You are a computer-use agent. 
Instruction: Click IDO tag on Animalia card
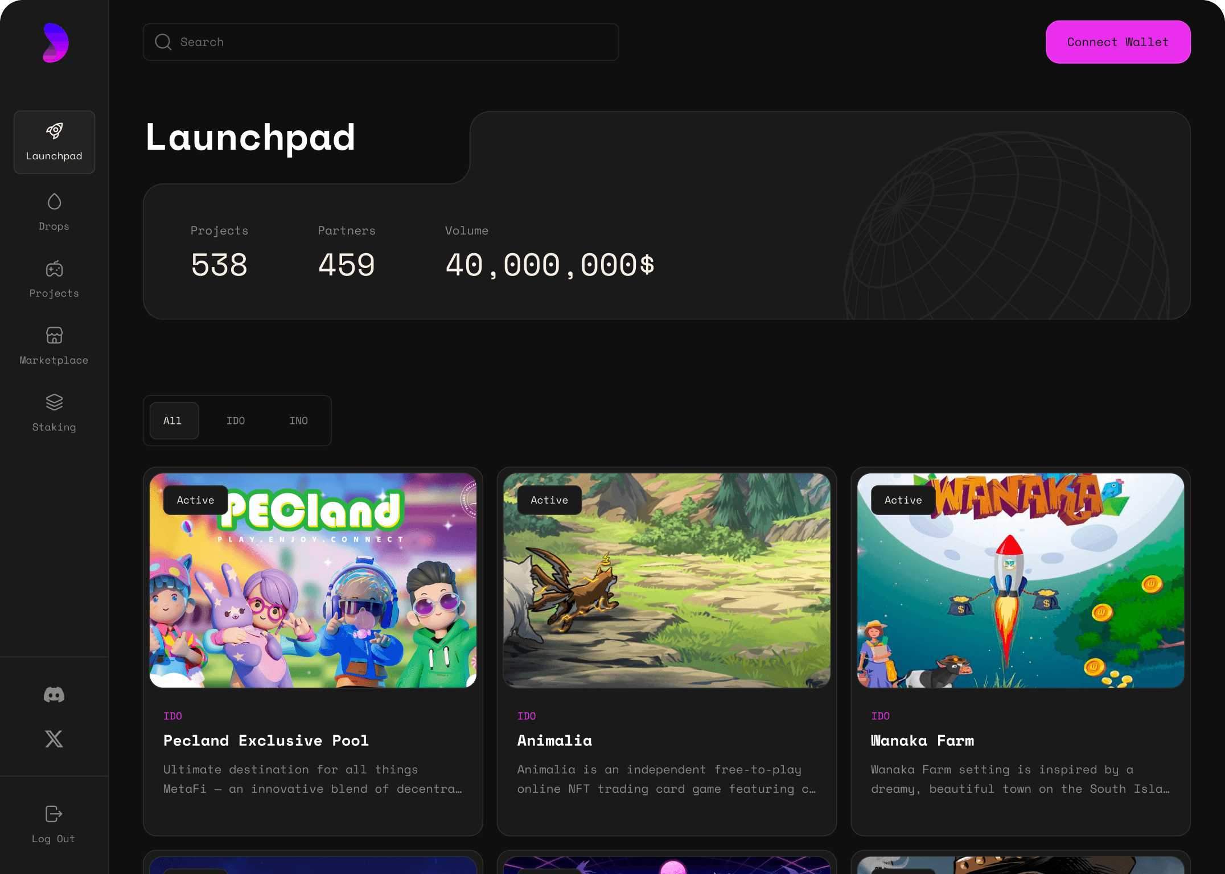(527, 716)
